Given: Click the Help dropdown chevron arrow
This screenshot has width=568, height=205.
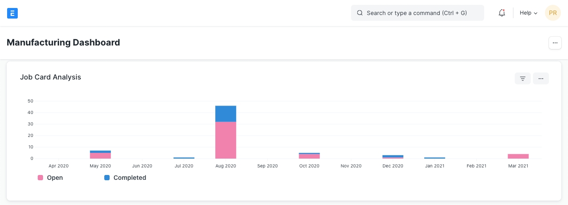Looking at the screenshot, I should click(x=536, y=14).
